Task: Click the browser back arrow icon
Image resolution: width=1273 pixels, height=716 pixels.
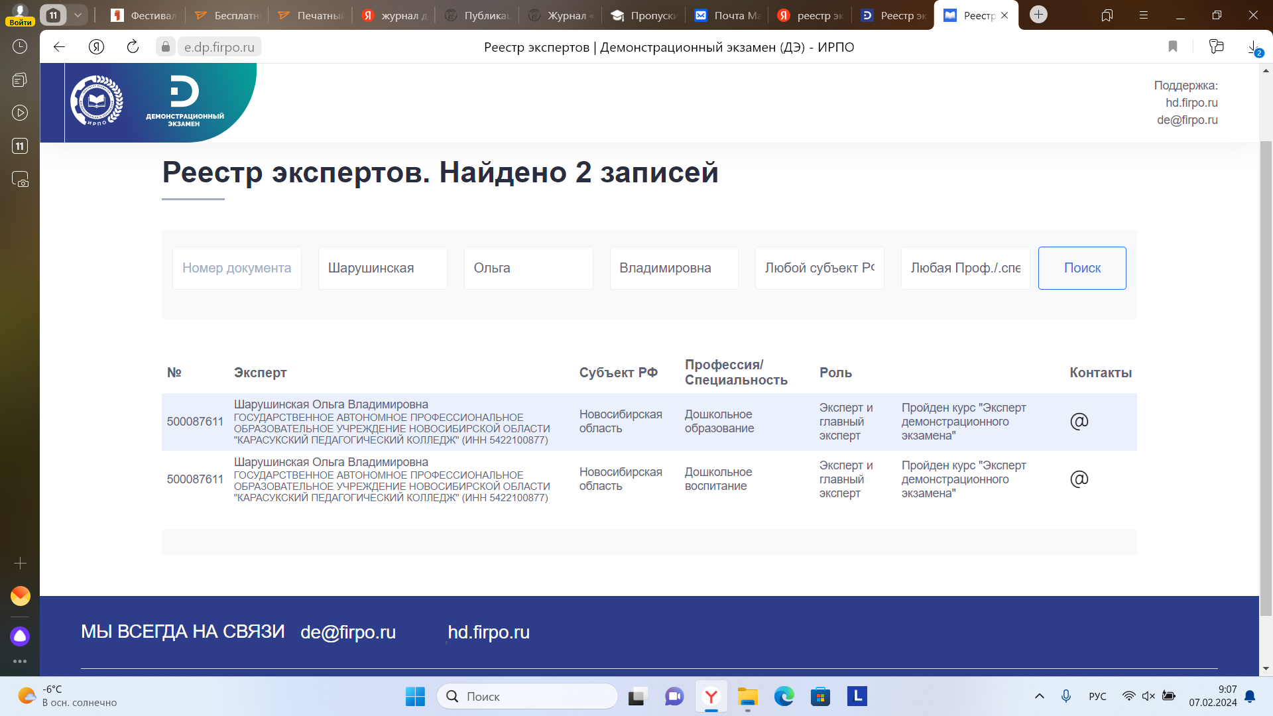Action: (59, 46)
